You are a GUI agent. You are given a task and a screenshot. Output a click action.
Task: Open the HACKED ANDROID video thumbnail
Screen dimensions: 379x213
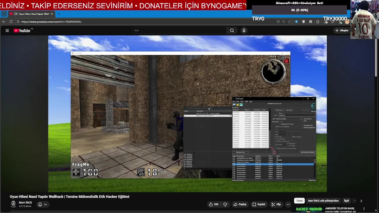pos(309,209)
